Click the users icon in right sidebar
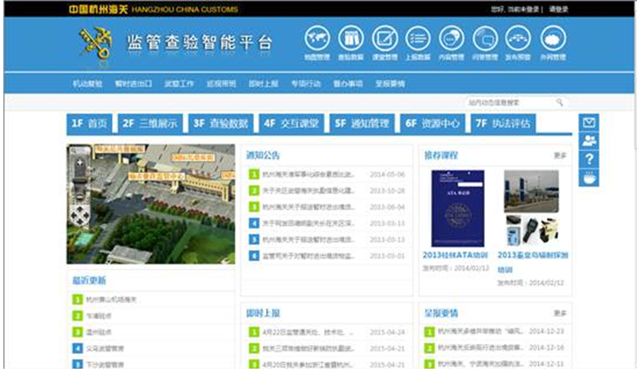Image resolution: width=637 pixels, height=369 pixels. 589,141
